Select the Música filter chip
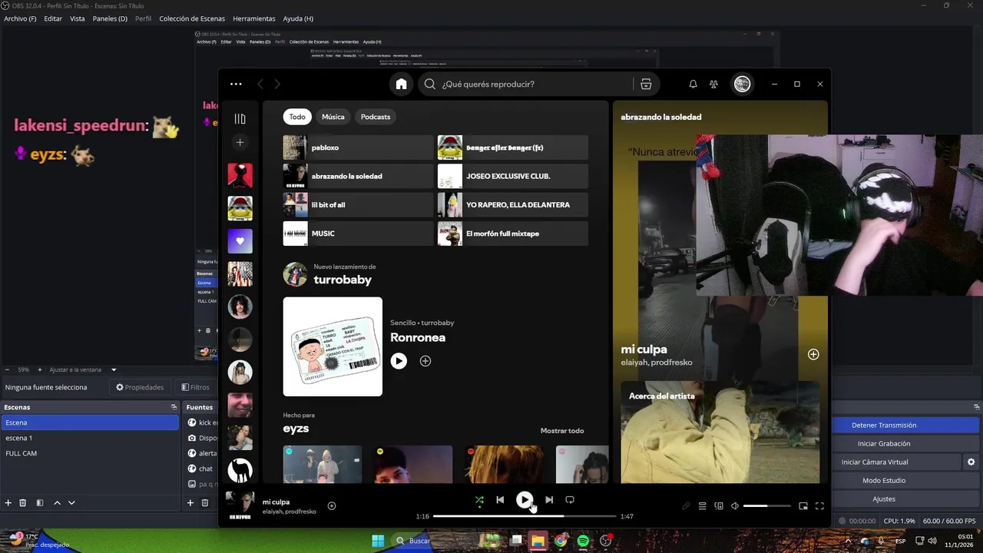 pyautogui.click(x=333, y=117)
